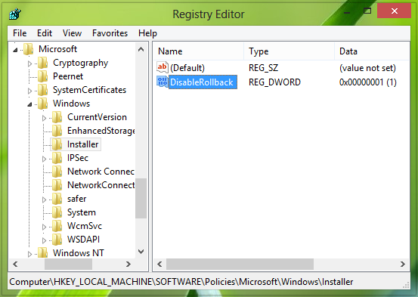Select the WSDAPI key label
This screenshot has height=297, width=418.
click(x=83, y=240)
